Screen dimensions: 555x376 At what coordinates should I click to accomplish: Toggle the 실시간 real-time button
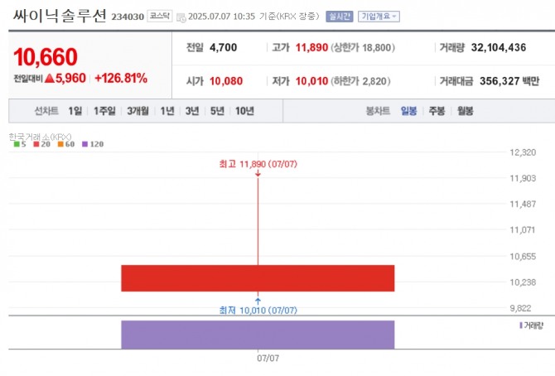pyautogui.click(x=339, y=16)
